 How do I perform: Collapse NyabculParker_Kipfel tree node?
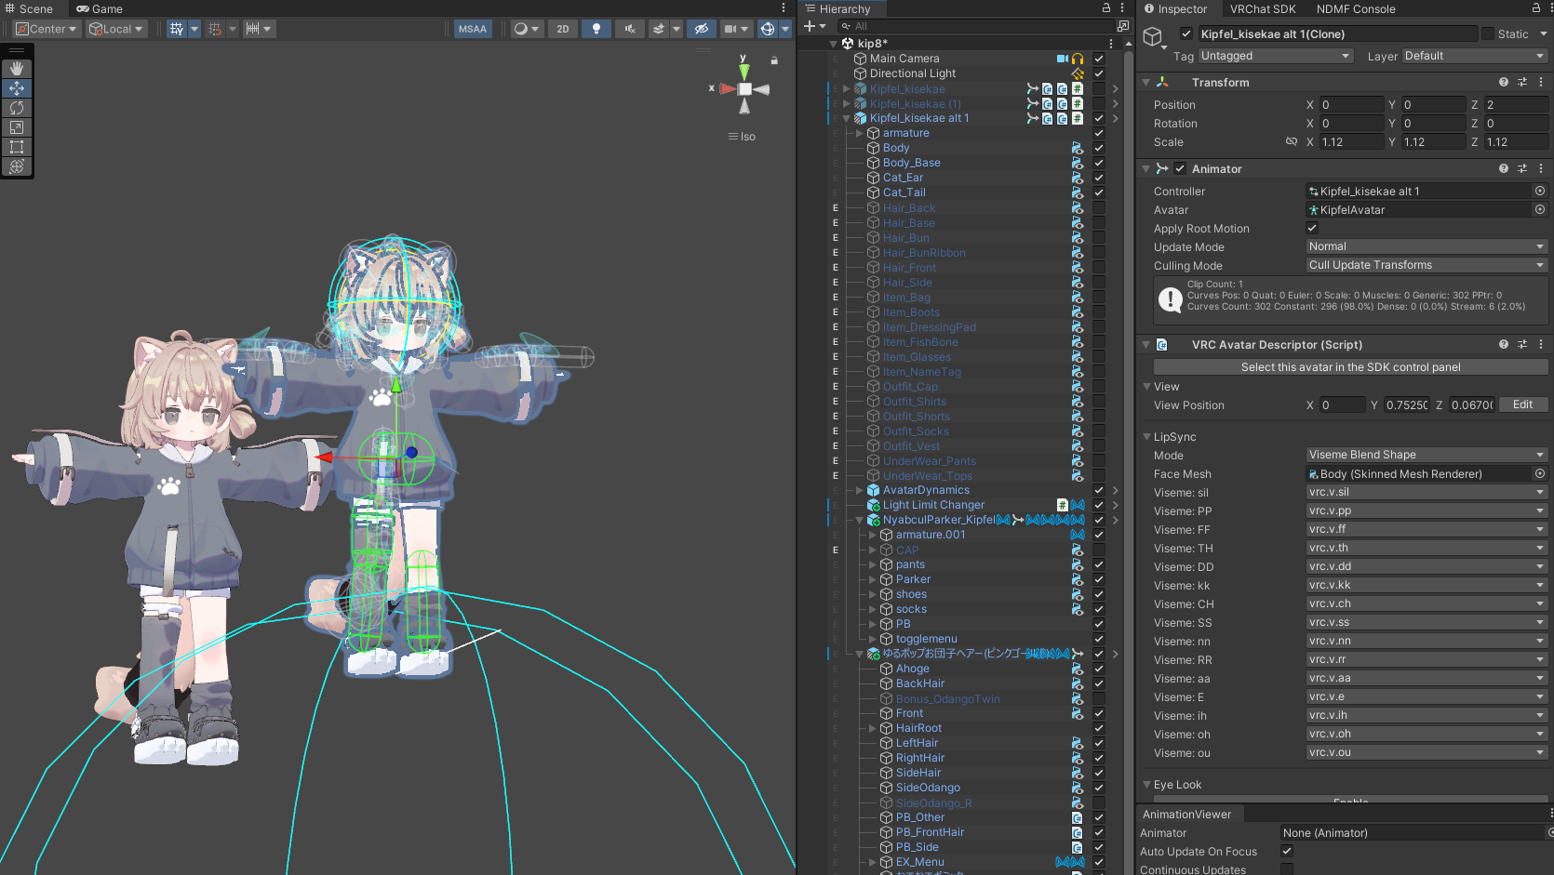point(859,520)
